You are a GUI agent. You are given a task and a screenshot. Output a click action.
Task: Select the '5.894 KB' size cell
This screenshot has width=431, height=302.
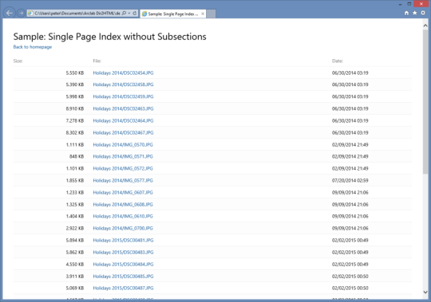(75, 241)
